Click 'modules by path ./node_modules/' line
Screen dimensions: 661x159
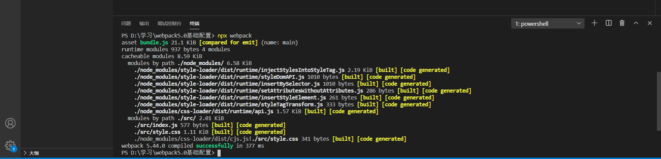click(x=190, y=63)
